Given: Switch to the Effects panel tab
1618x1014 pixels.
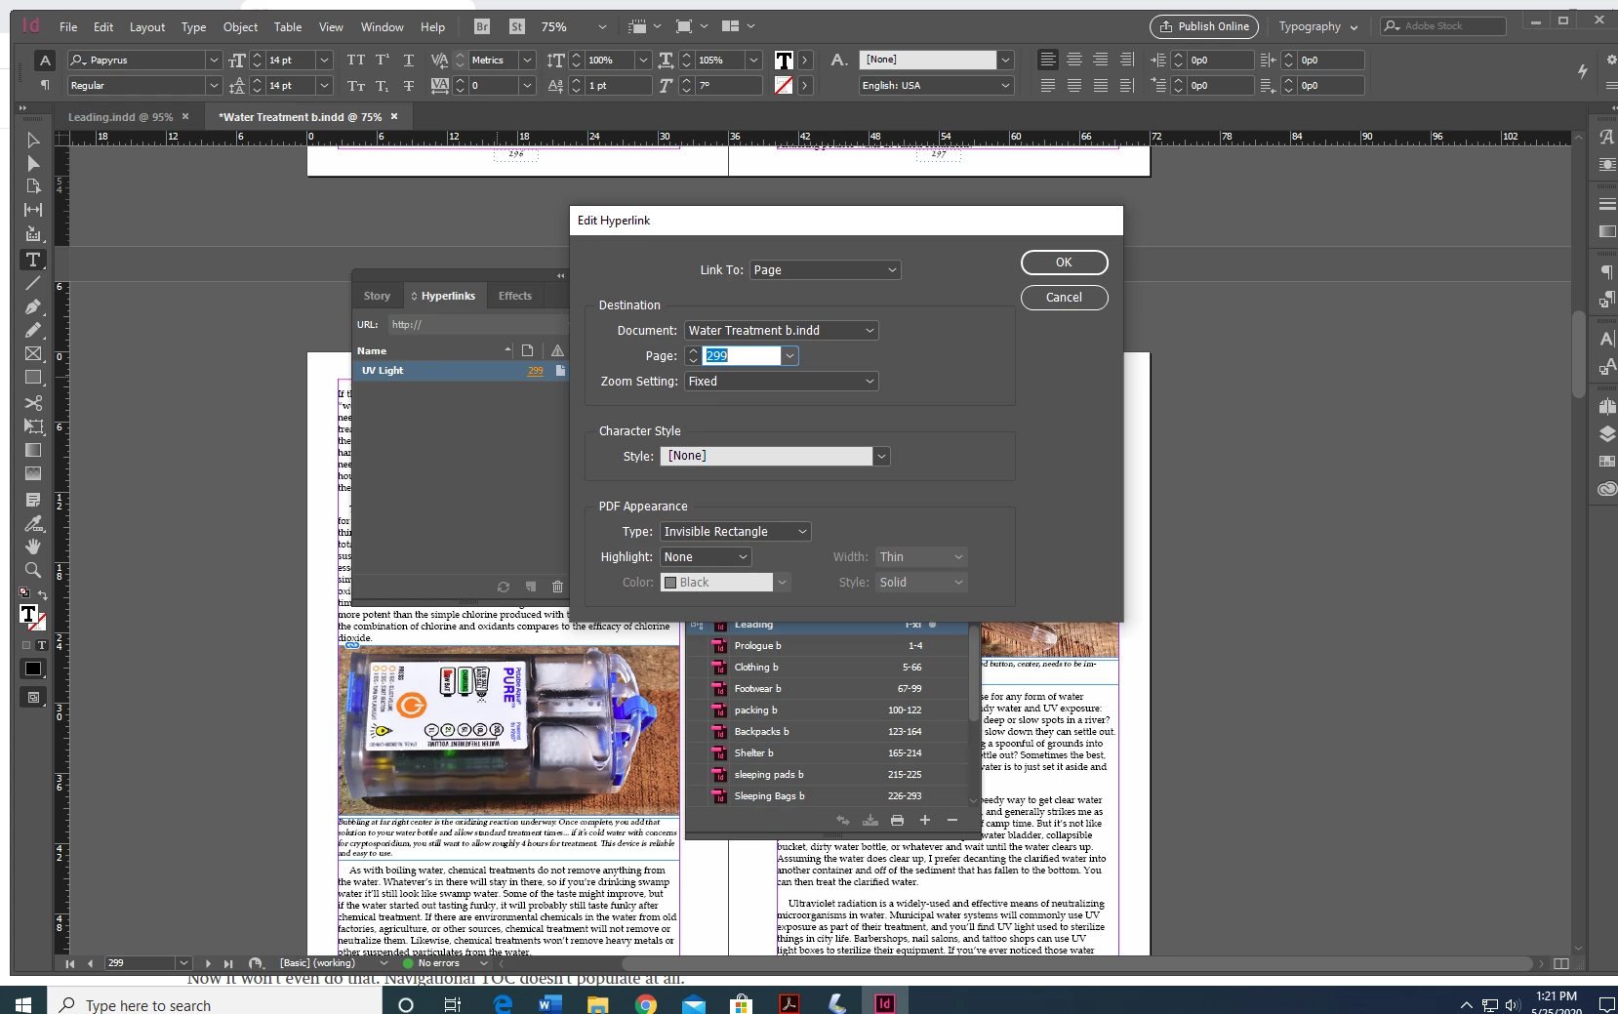Looking at the screenshot, I should tap(515, 296).
